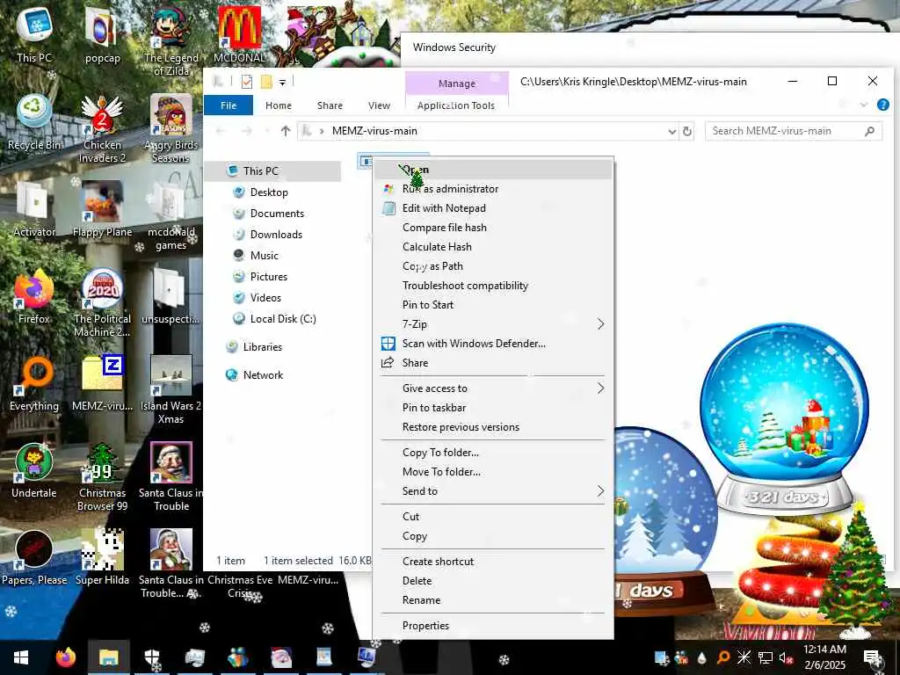Expand the Send to submenu
900x675 pixels.
click(x=599, y=491)
